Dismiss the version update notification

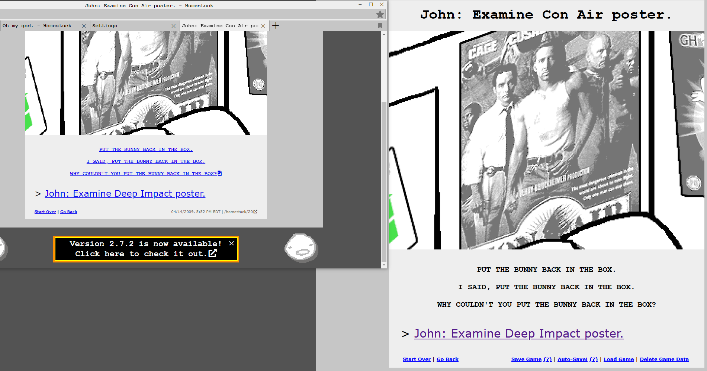pyautogui.click(x=231, y=243)
